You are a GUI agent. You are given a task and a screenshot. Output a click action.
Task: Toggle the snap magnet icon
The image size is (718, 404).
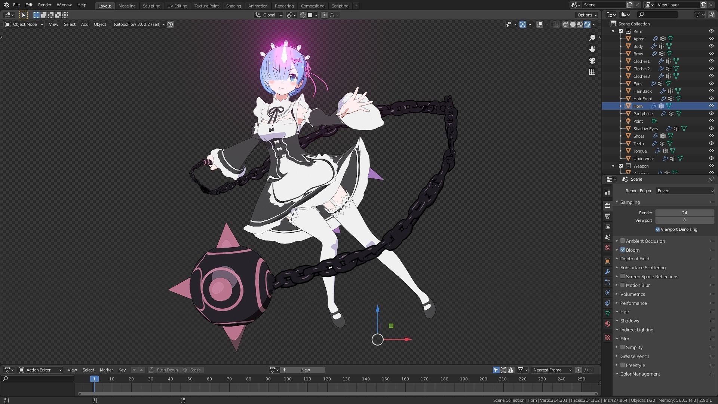[x=303, y=15]
